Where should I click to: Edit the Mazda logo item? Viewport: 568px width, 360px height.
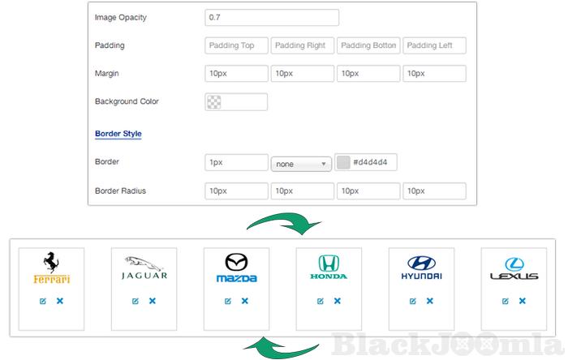227,301
